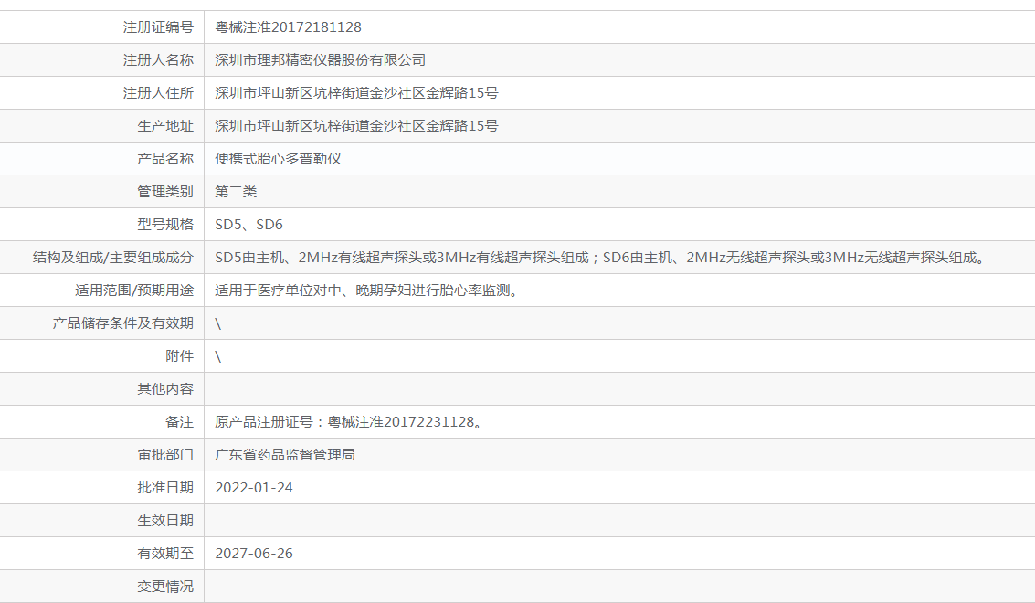Click the 产品储存条件及有效期 row label

(x=123, y=323)
